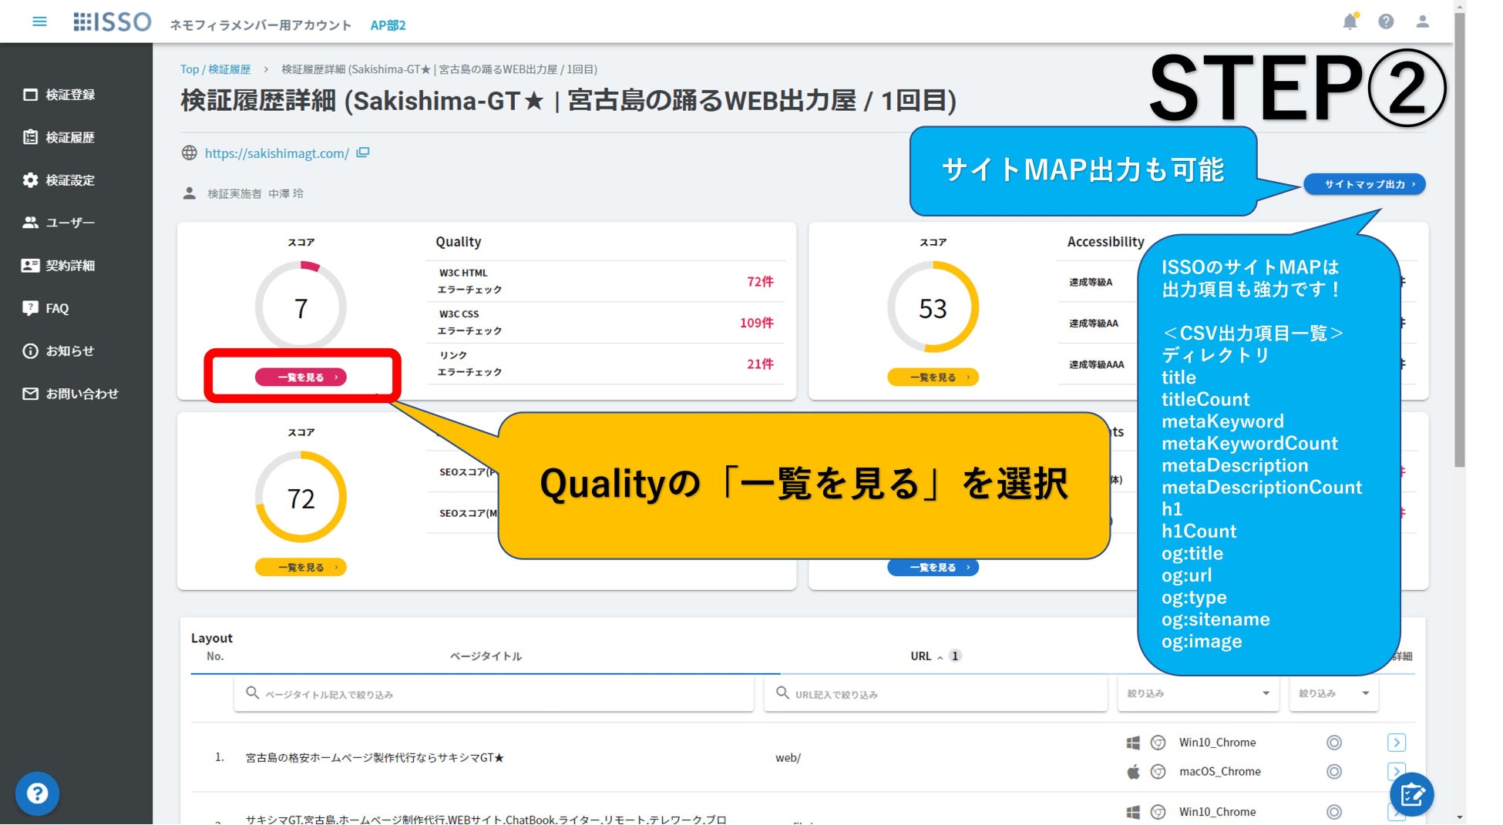This screenshot has width=1503, height=825.
Task: Open help from the top bar
Action: click(1386, 22)
